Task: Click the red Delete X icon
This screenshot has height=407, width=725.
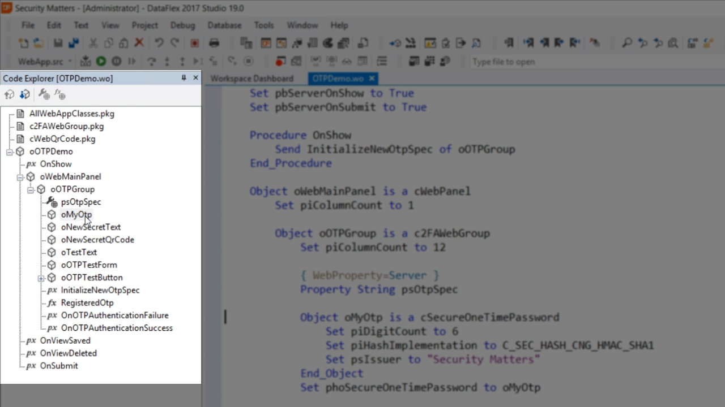Action: 139,43
